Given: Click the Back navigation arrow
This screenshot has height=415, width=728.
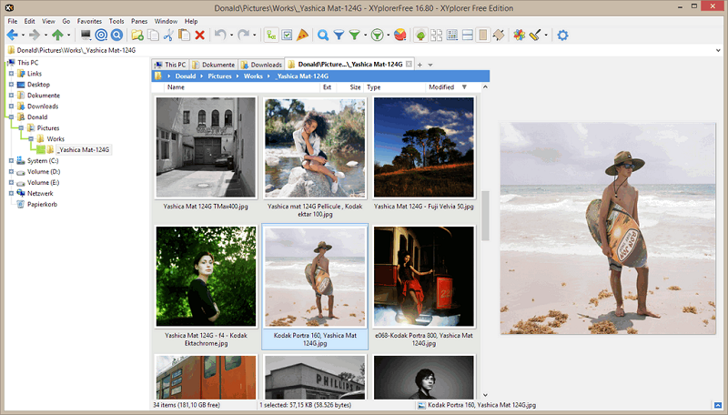Looking at the screenshot, I should coord(12,35).
